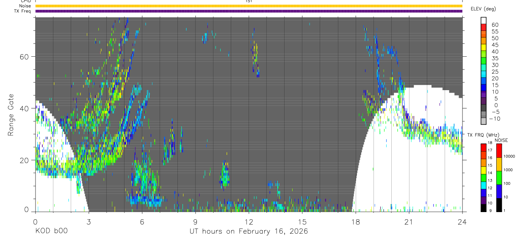Click the "18" tick on the UT hours axis
Viewport: 520px width, 240px height.
(x=355, y=221)
